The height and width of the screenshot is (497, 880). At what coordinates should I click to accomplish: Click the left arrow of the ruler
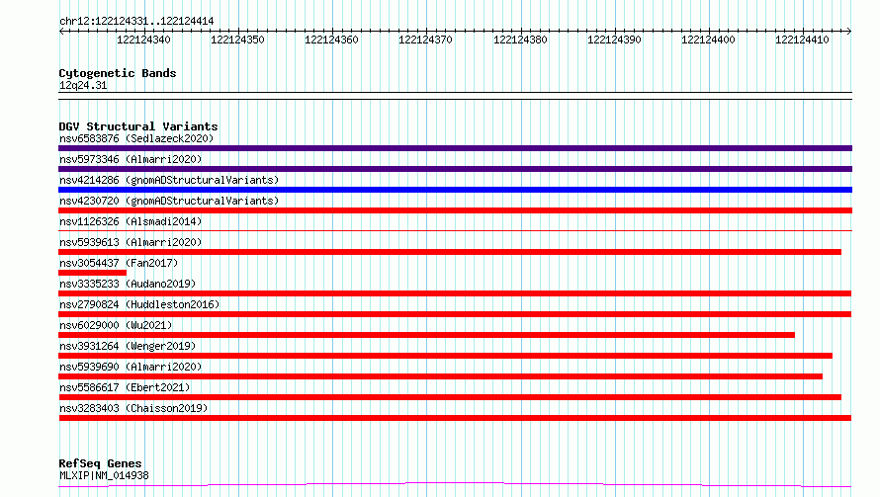click(x=61, y=31)
